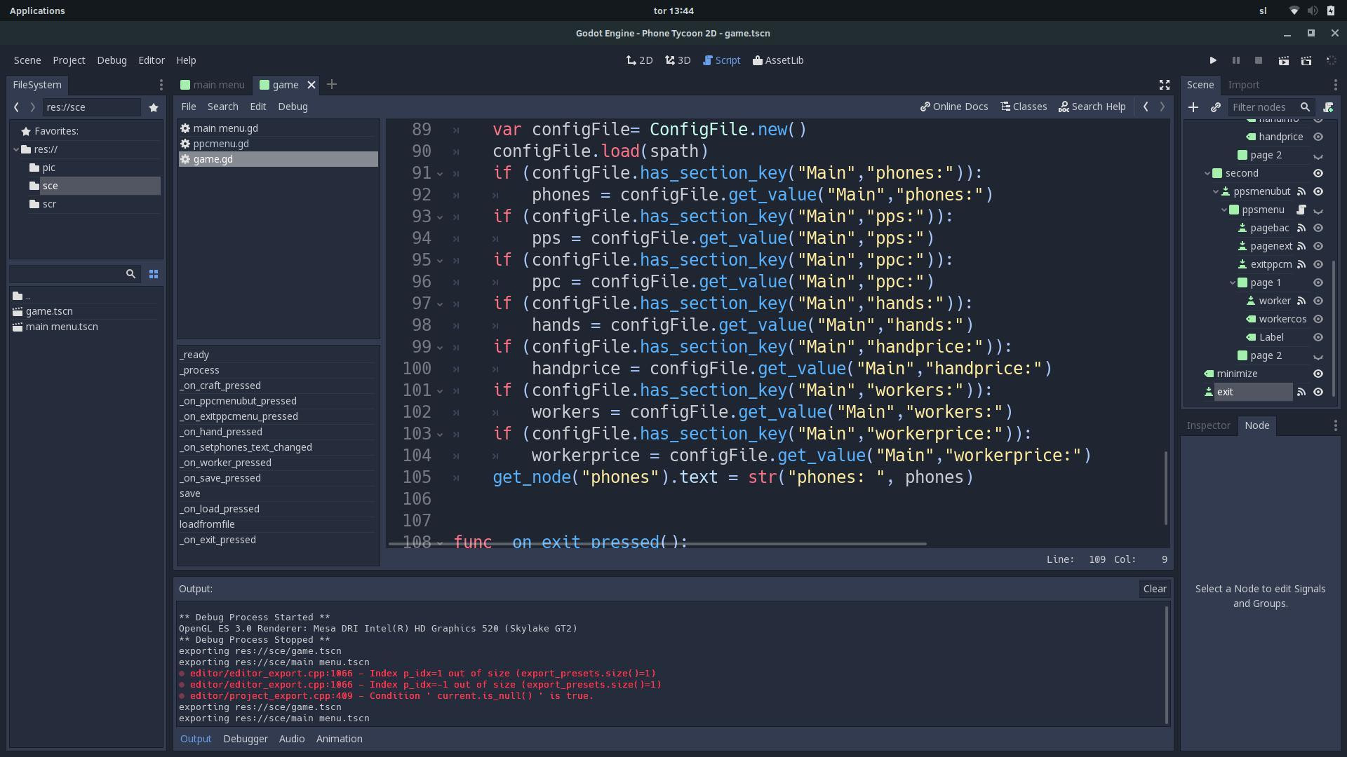The width and height of the screenshot is (1347, 757).
Task: Play custom scene icon
Action: [x=1306, y=61]
